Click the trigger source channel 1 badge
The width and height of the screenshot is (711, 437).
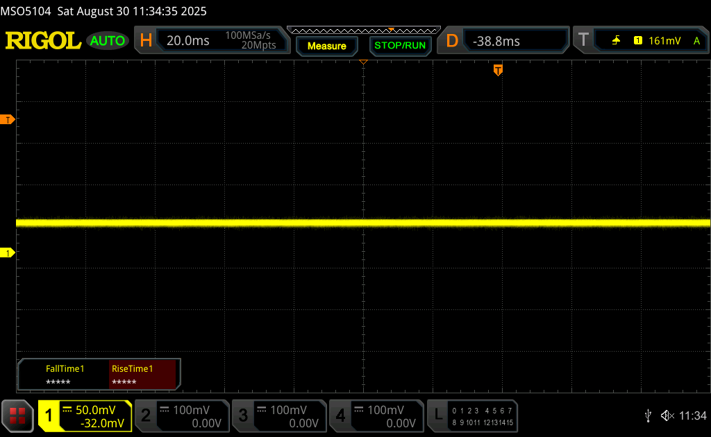click(638, 41)
